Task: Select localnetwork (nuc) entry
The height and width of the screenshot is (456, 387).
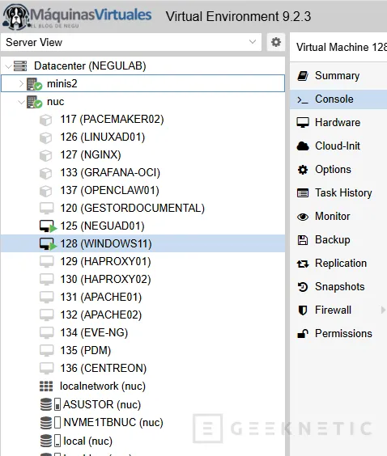Action: (x=103, y=386)
